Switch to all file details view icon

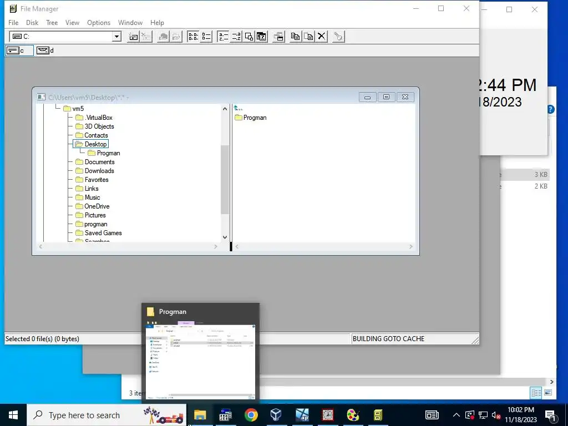206,37
